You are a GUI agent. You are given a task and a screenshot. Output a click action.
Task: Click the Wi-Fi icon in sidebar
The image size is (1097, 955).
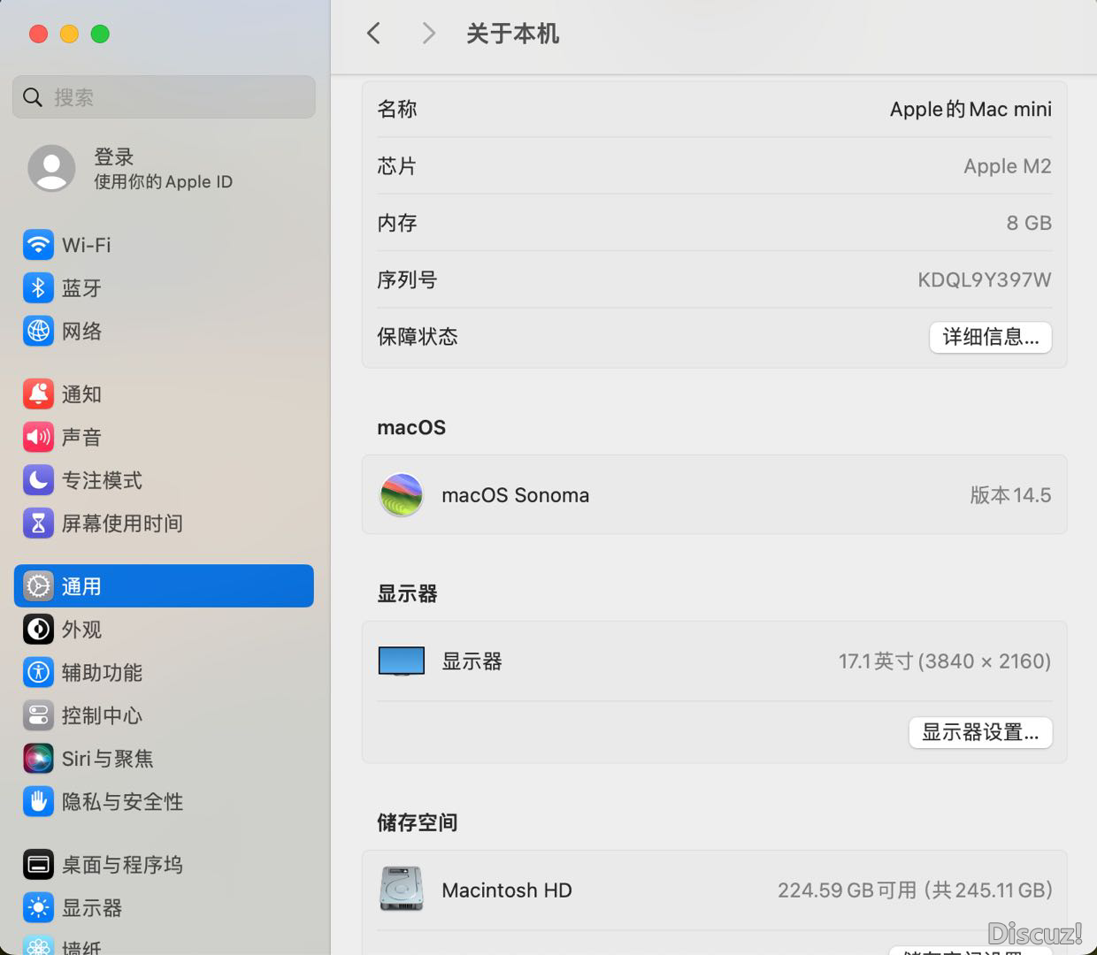point(38,245)
